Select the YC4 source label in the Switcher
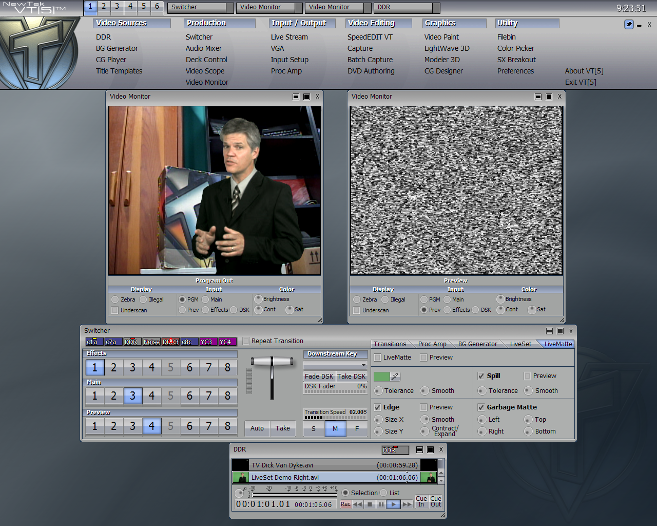 [x=227, y=342]
